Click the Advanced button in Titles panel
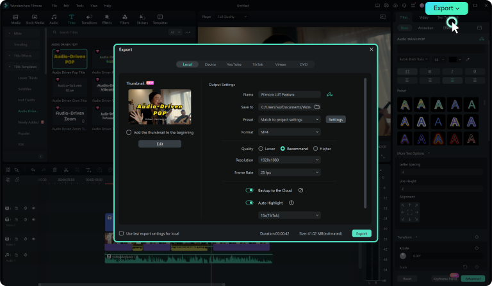The height and width of the screenshot is (286, 492). [x=473, y=279]
